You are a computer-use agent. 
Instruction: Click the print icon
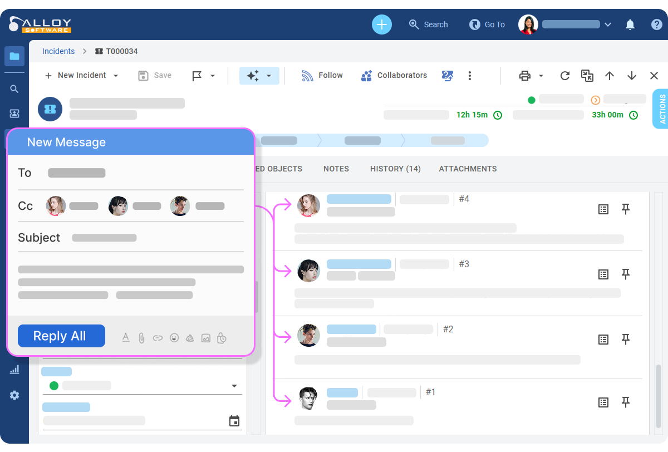point(525,76)
